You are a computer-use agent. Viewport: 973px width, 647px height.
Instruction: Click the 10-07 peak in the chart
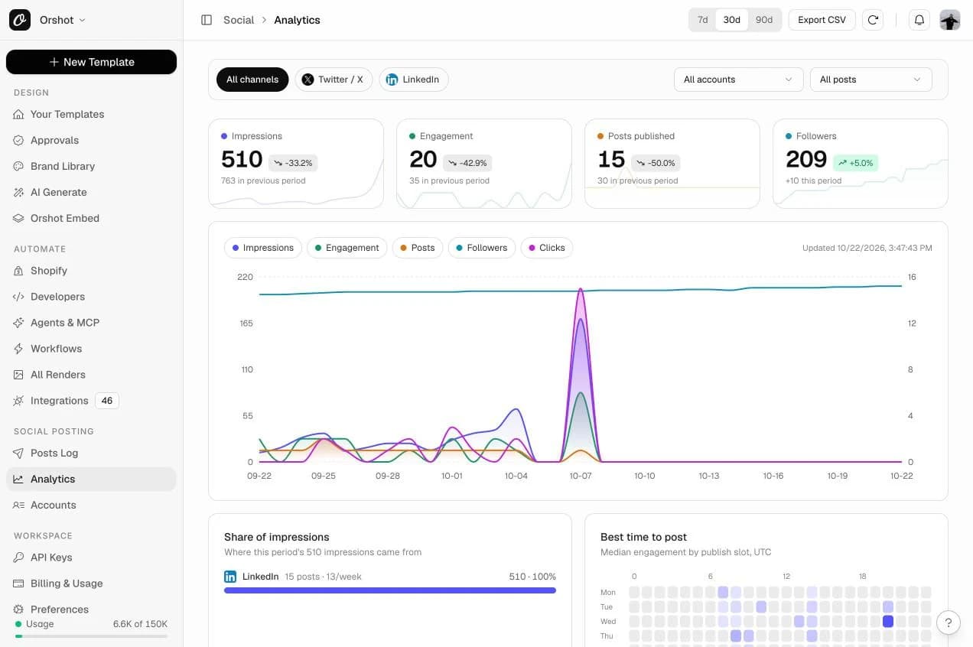point(581,290)
